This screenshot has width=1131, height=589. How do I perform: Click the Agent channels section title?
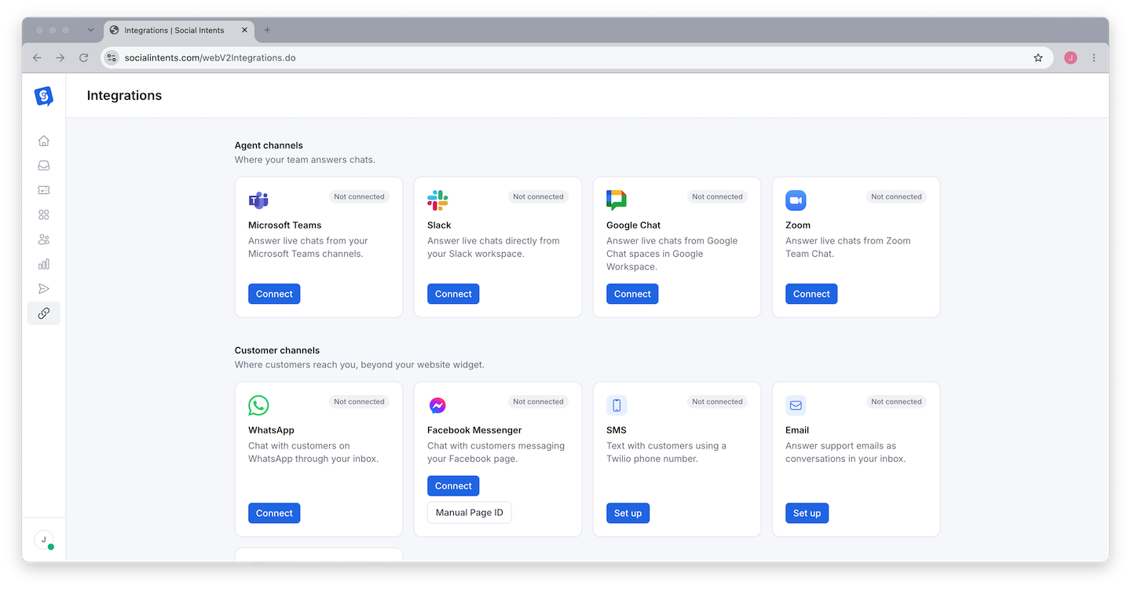(269, 145)
